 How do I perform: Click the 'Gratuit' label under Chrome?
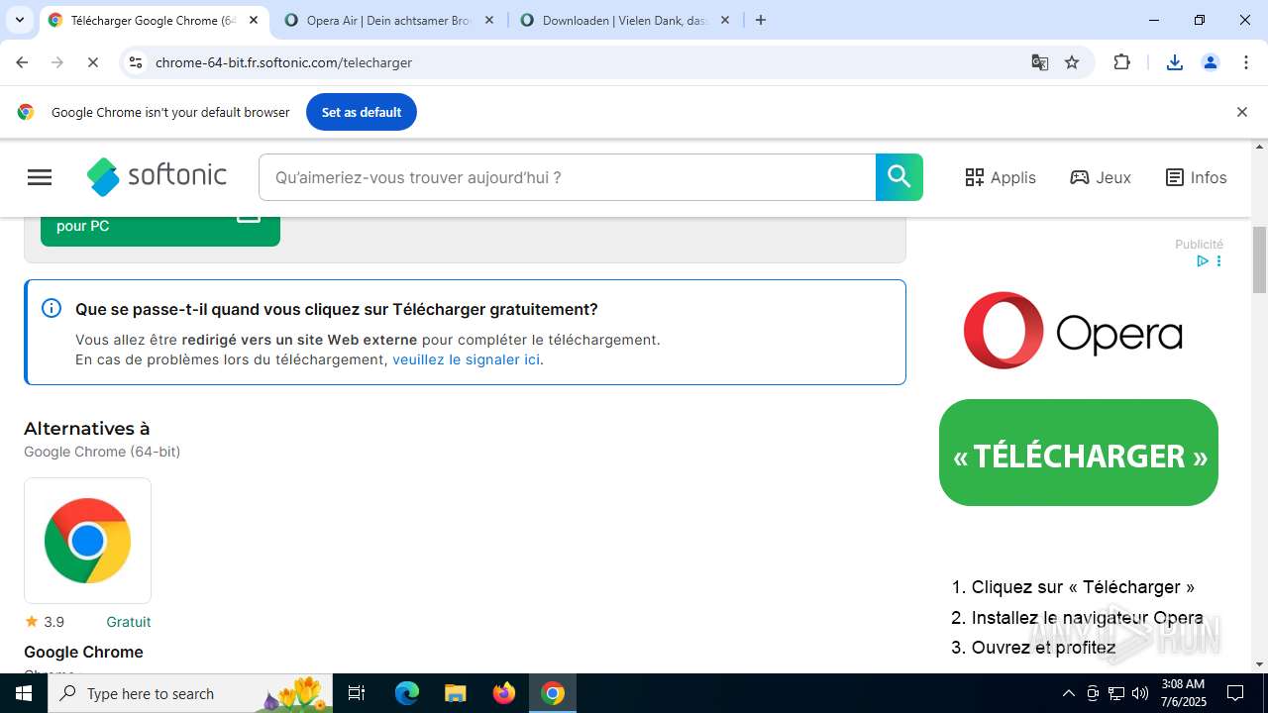coord(129,622)
